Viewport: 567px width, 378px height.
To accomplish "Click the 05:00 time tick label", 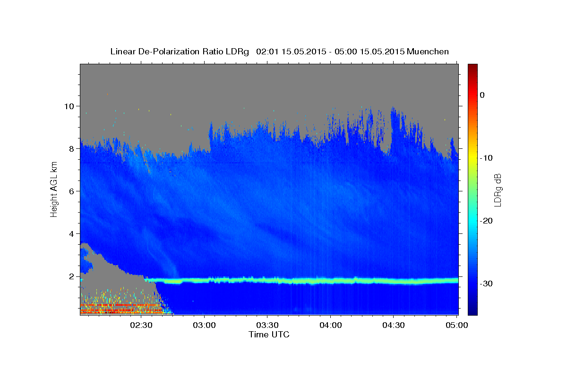I will pos(457,325).
